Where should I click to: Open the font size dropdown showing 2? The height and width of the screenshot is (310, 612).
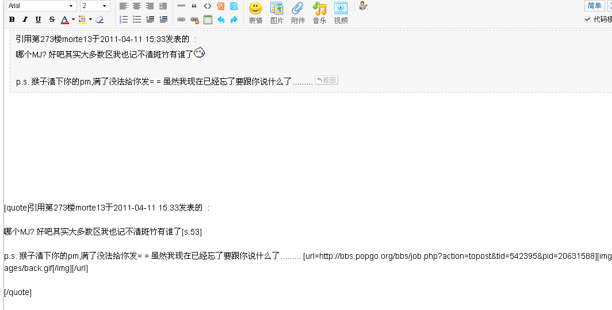[x=95, y=6]
